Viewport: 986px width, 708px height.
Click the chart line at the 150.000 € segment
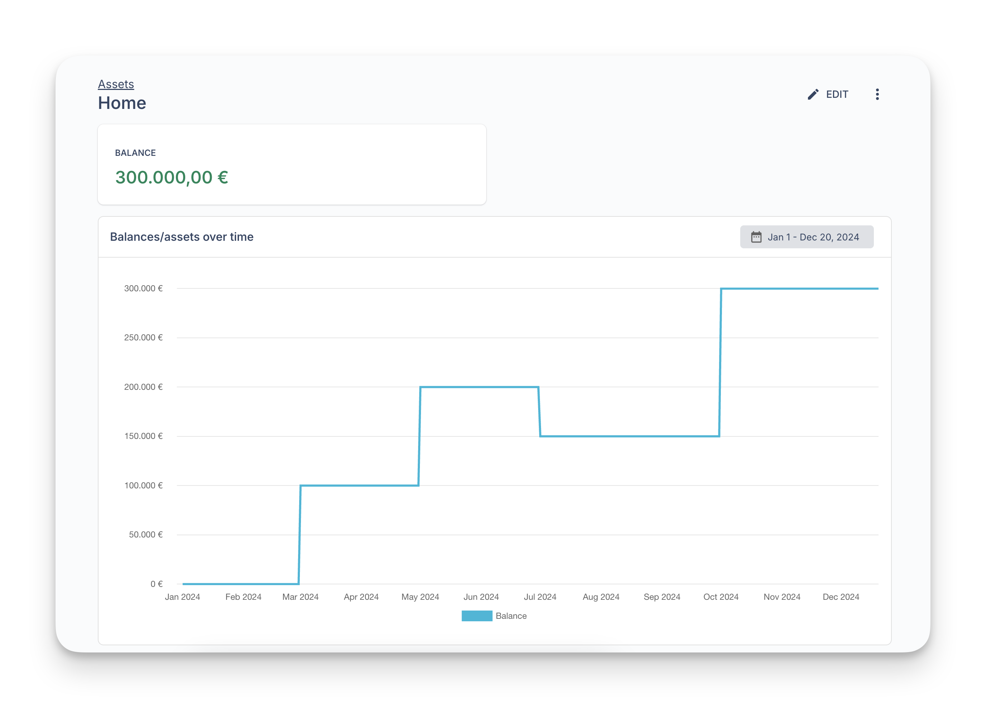pyautogui.click(x=630, y=436)
